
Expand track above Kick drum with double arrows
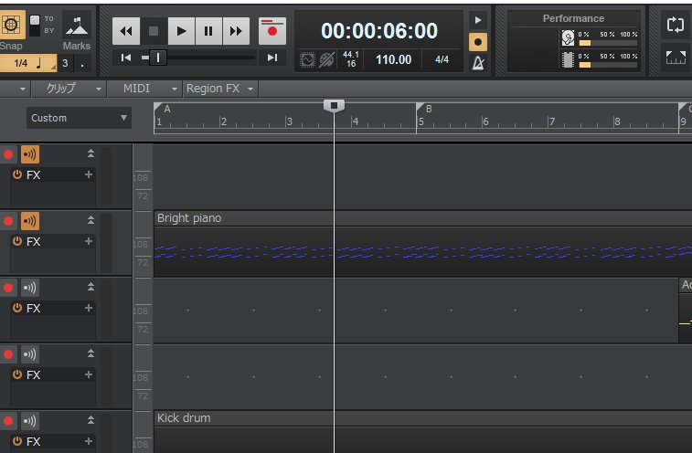[90, 353]
